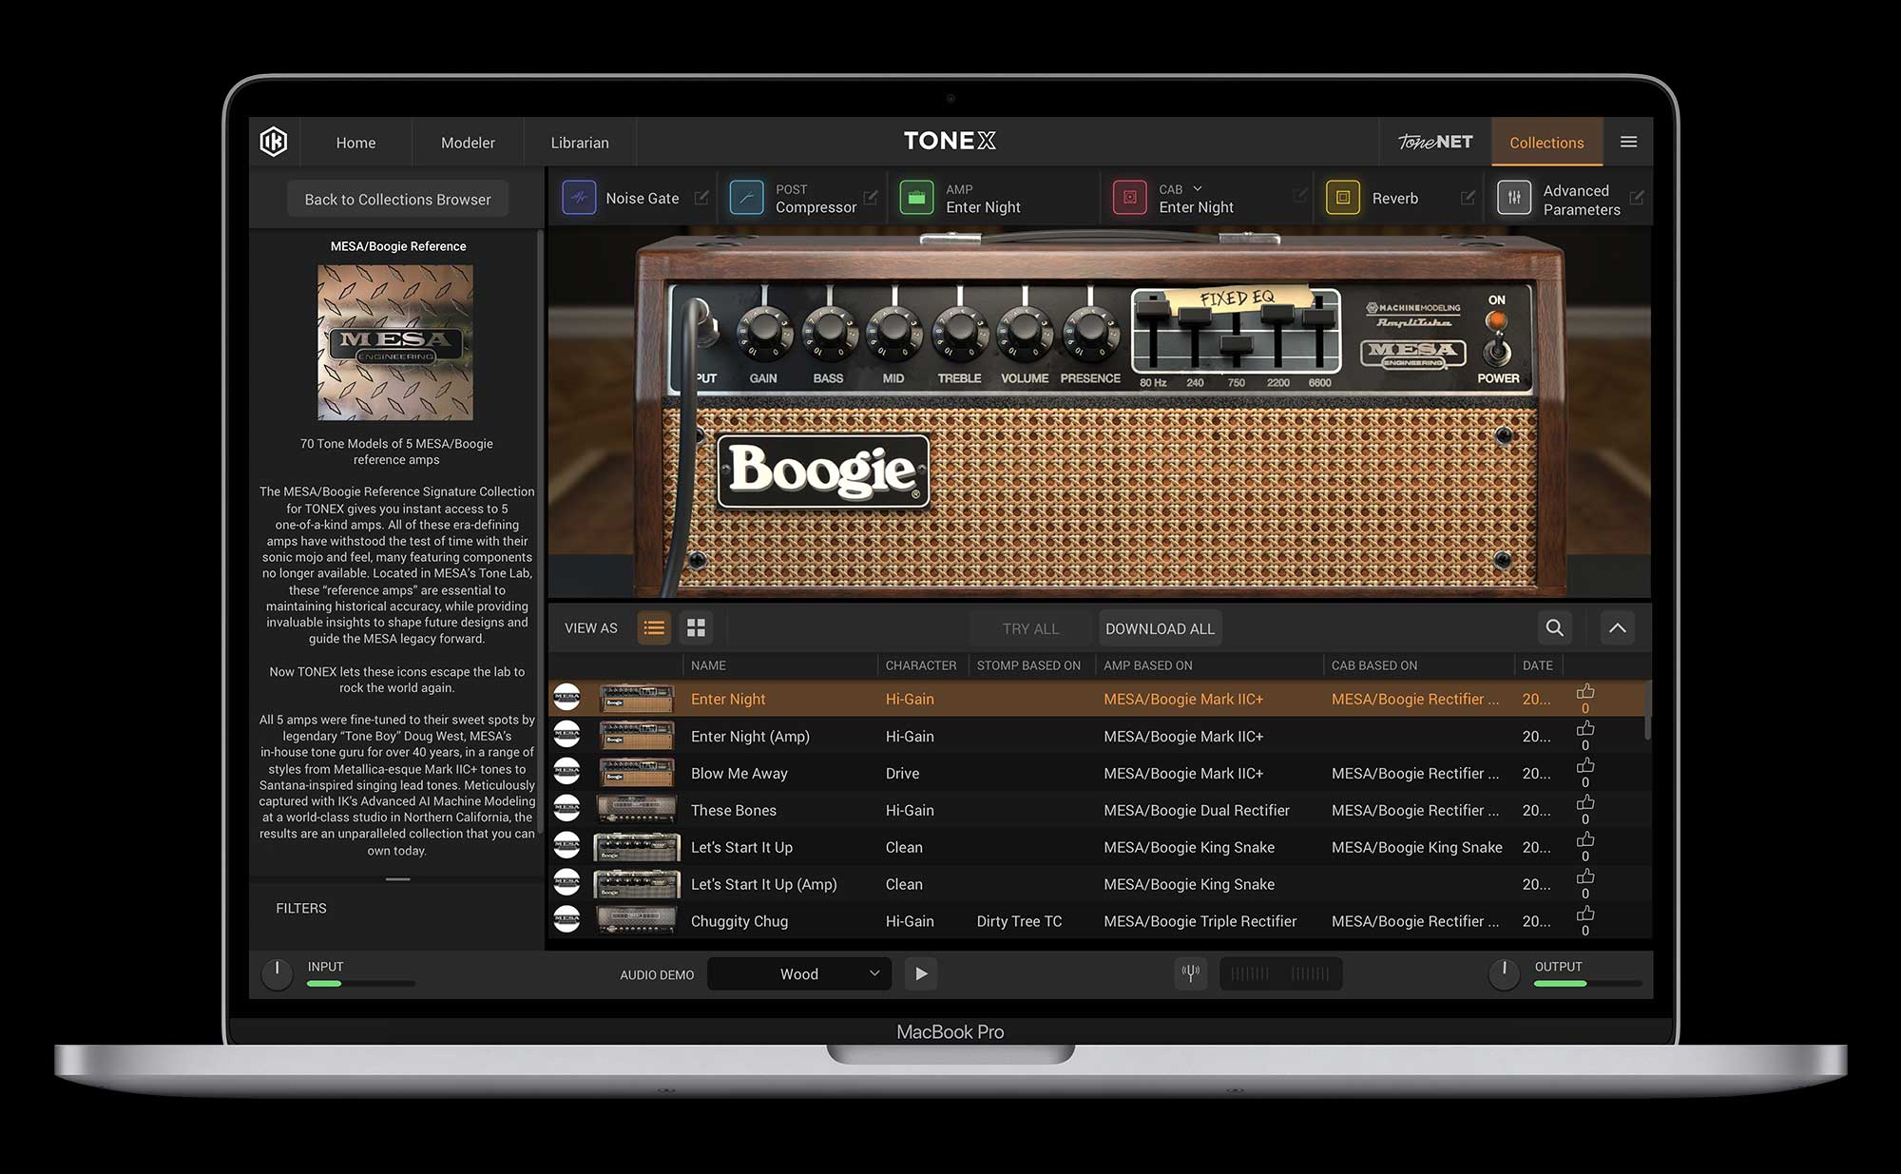Open the Audio Demo Wood dropdown
Image resolution: width=1901 pixels, height=1174 pixels.
[799, 973]
